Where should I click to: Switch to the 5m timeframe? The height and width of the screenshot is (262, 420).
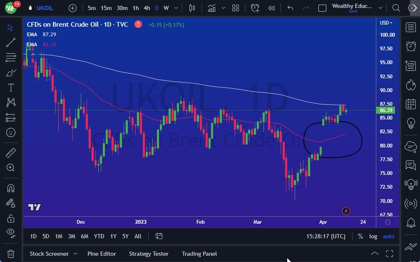click(92, 8)
